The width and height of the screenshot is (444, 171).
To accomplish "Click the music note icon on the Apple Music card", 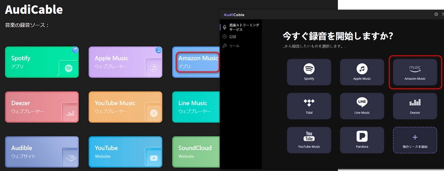I will 154,68.
